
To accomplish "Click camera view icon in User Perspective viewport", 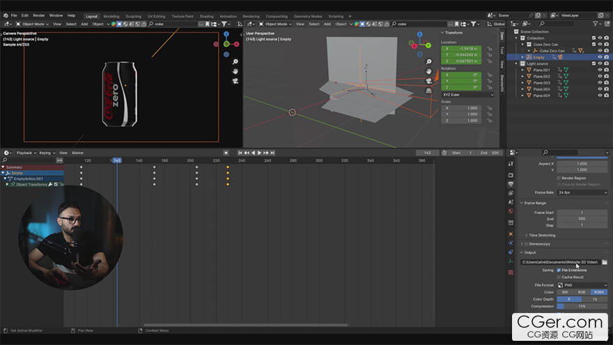I will pyautogui.click(x=429, y=81).
